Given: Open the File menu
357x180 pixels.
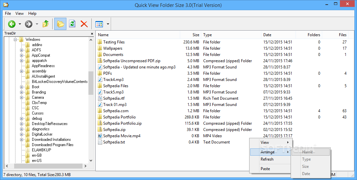Looking at the screenshot, I should 8,13.
